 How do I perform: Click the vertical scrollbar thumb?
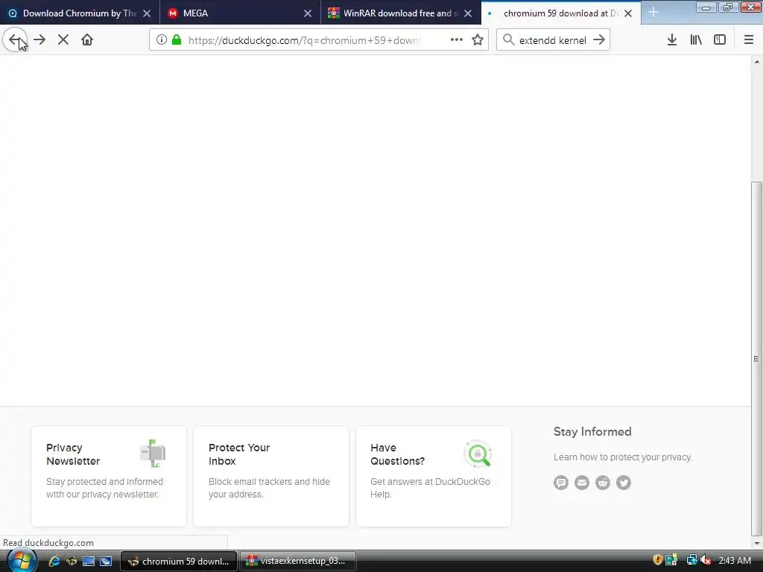[x=757, y=358]
